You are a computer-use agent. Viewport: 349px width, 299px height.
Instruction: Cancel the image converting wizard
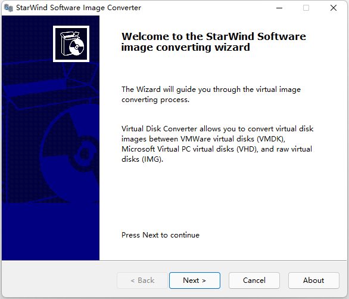(x=254, y=280)
